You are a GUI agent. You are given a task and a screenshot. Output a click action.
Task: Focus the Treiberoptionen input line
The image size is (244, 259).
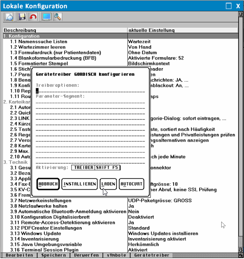click(90, 91)
